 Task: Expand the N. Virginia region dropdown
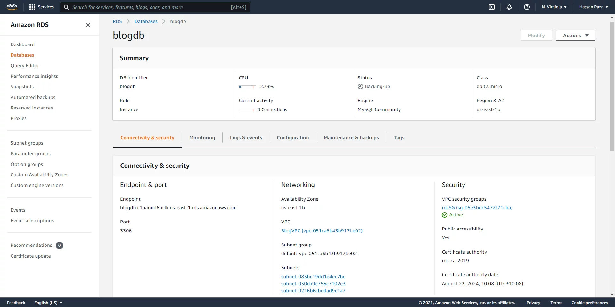pyautogui.click(x=554, y=7)
